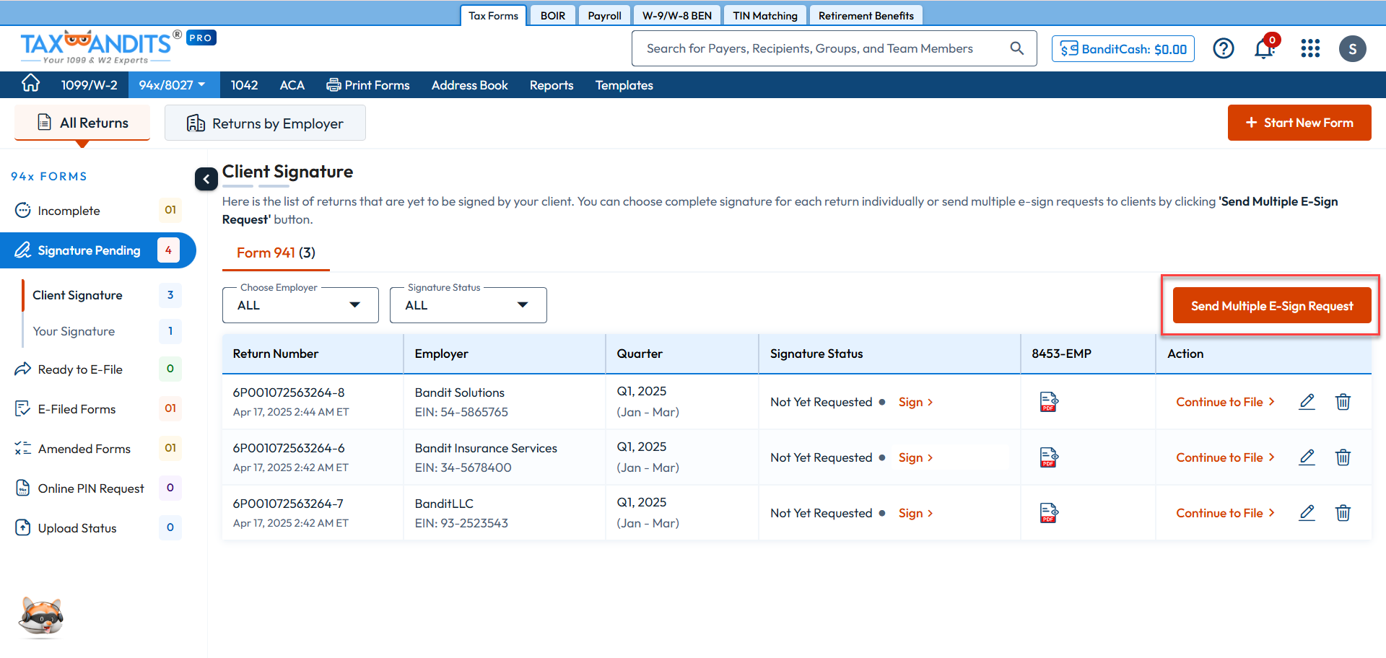Open Signature Pending in sidebar

click(x=97, y=250)
